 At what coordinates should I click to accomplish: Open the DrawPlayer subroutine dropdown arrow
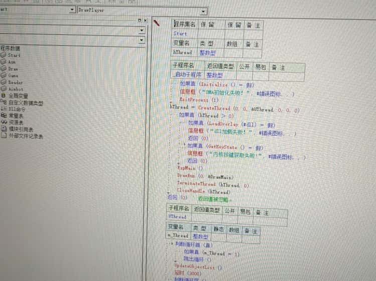pos(203,11)
